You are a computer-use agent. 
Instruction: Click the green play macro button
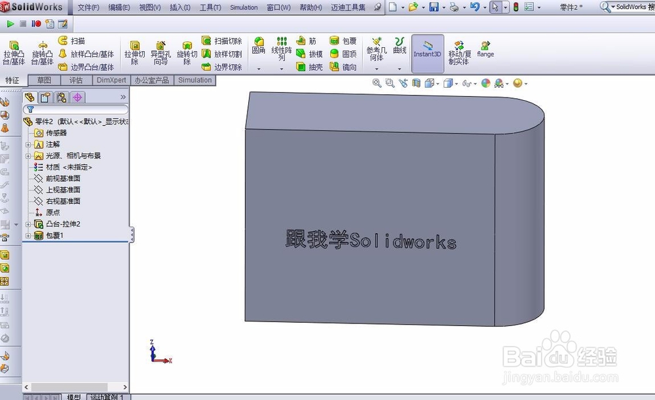pos(10,24)
